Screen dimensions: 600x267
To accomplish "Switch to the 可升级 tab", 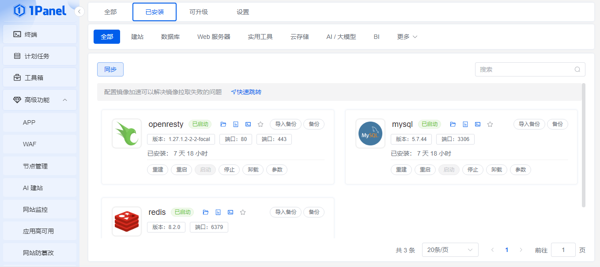I will [199, 12].
